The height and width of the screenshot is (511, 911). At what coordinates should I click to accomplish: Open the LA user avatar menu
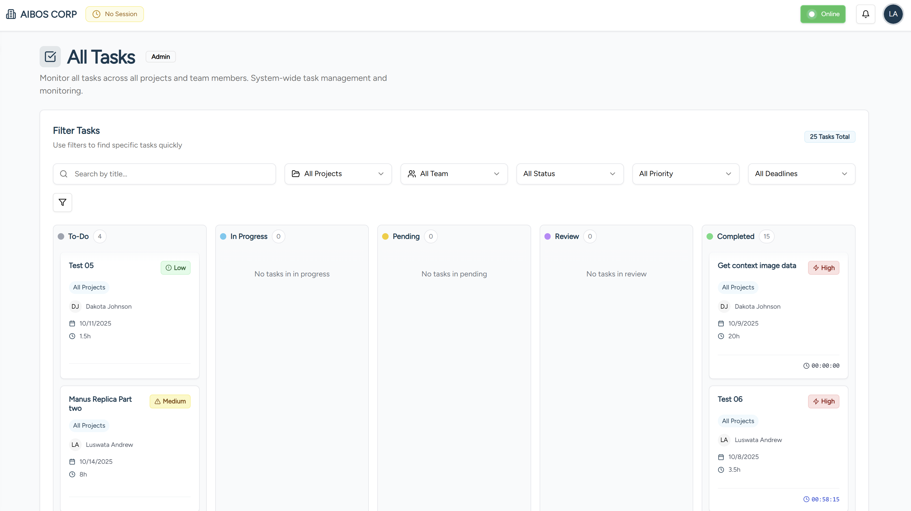point(893,14)
